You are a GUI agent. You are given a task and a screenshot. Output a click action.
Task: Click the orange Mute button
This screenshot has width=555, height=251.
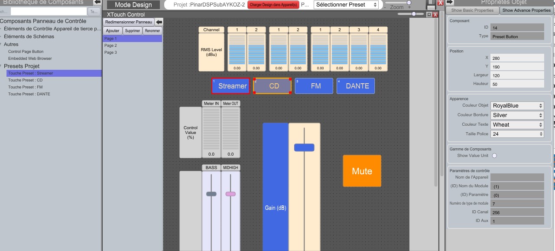coord(362,171)
